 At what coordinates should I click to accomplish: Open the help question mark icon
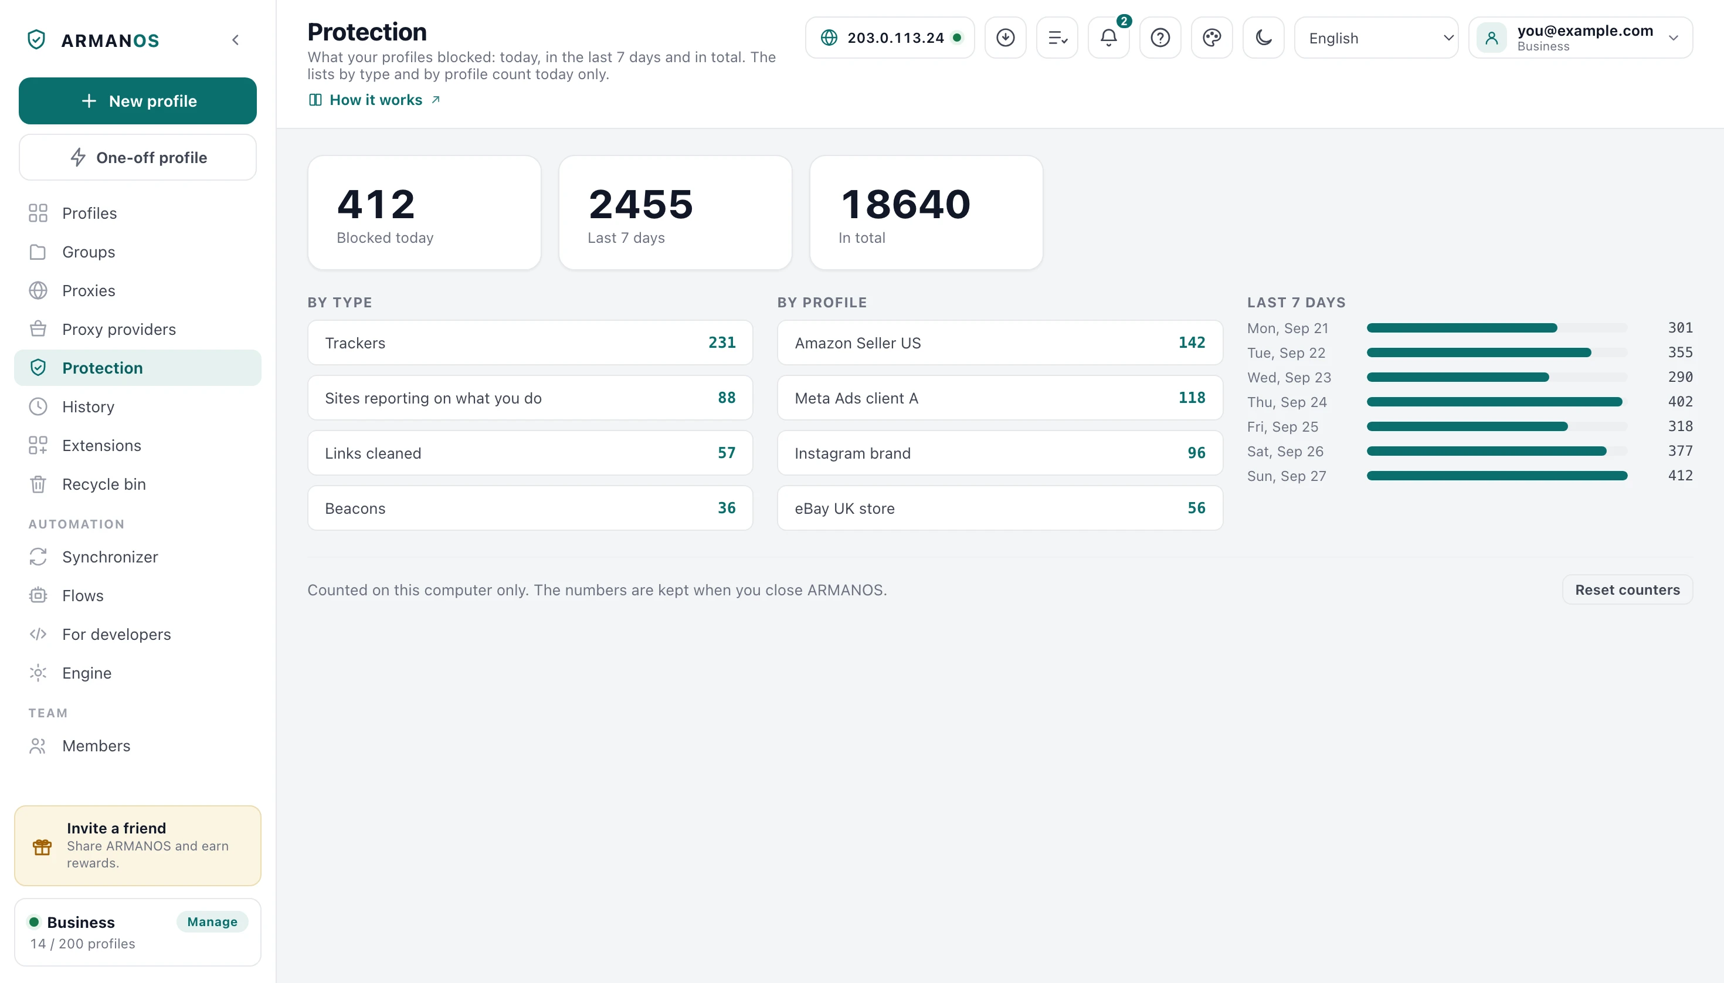[1160, 38]
